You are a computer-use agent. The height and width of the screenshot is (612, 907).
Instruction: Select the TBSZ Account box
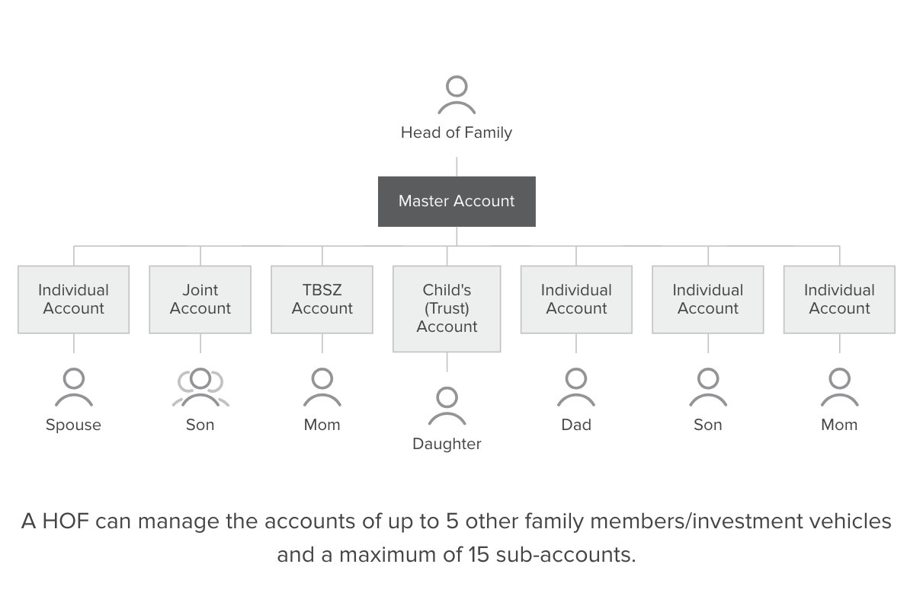pos(322,299)
